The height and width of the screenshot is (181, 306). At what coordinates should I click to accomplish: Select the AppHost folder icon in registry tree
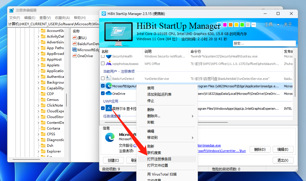coord(43,59)
